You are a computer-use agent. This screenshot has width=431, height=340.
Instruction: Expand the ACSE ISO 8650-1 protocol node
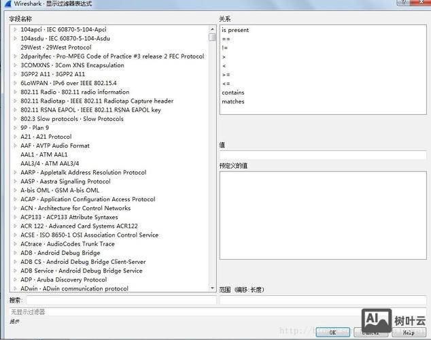tap(15, 235)
